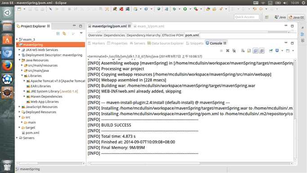The image size is (307, 173).
Task: Click the Open Perspective icon beside Quick Access
Action: pyautogui.click(x=267, y=17)
